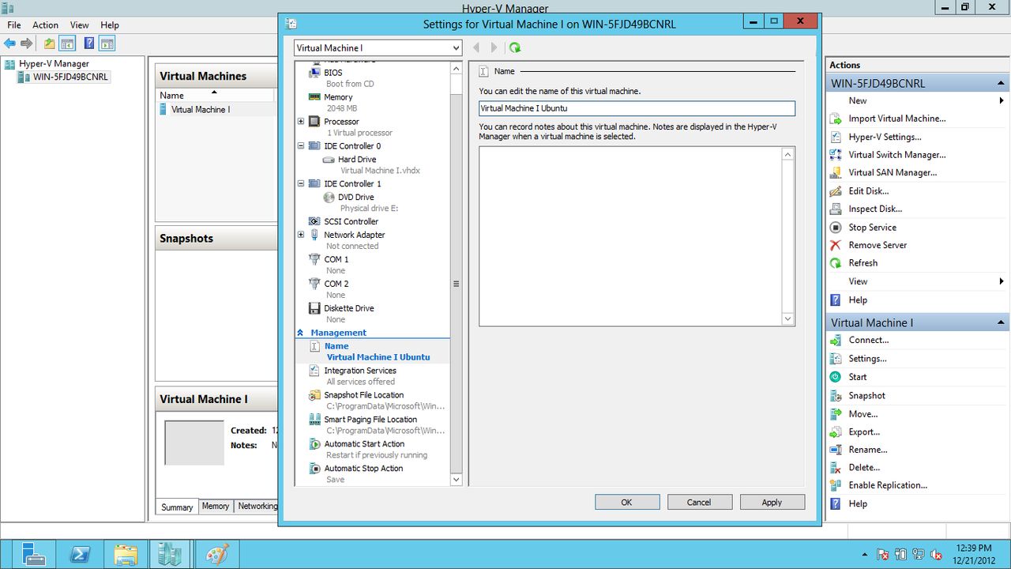
Task: Open Automatic Stop Action settings
Action: point(363,469)
